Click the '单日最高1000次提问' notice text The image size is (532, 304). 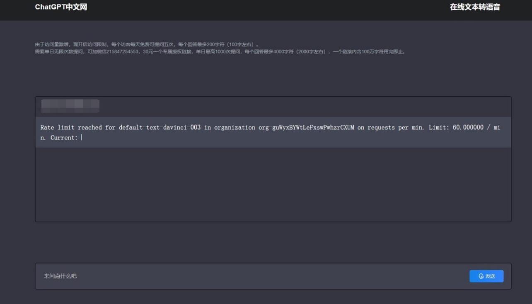click(218, 52)
